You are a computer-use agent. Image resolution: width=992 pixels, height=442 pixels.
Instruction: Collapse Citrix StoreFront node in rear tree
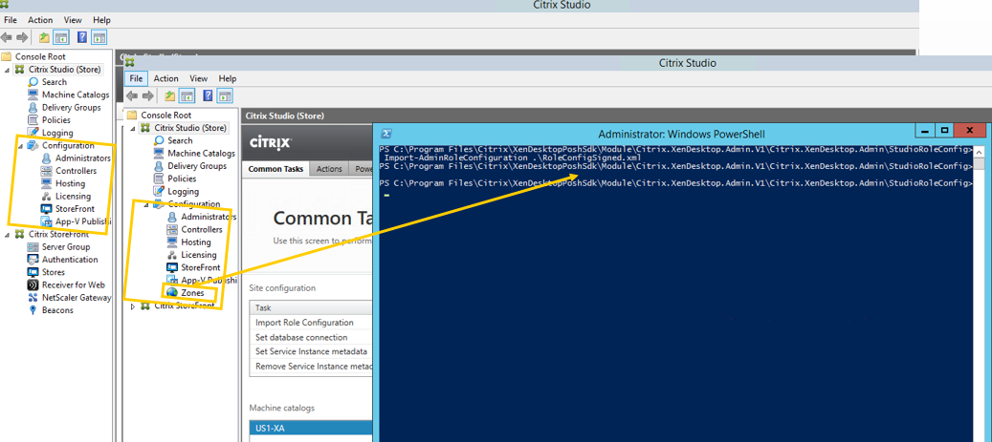pos(7,234)
